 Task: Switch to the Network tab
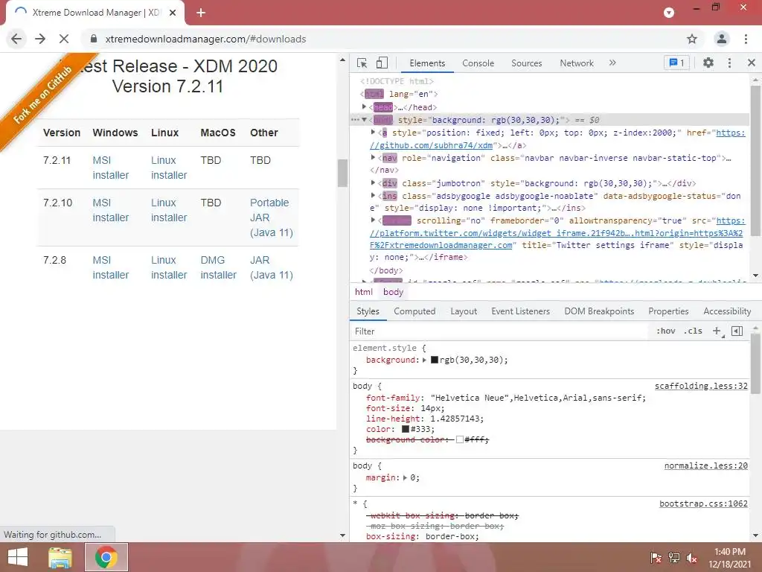tap(577, 63)
